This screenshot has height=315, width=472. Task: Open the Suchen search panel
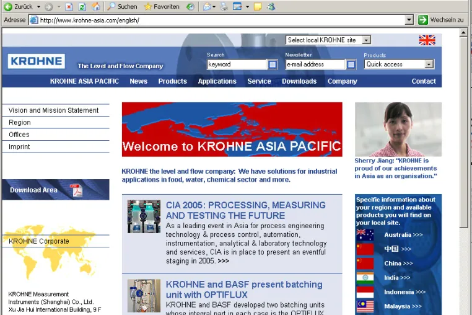[123, 7]
